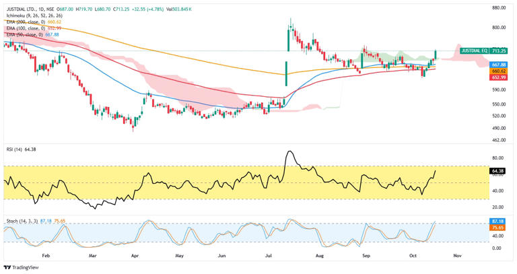The width and height of the screenshot is (517, 274).
Task: Click the 40.00 label on RSI axis
Action: coord(497,191)
